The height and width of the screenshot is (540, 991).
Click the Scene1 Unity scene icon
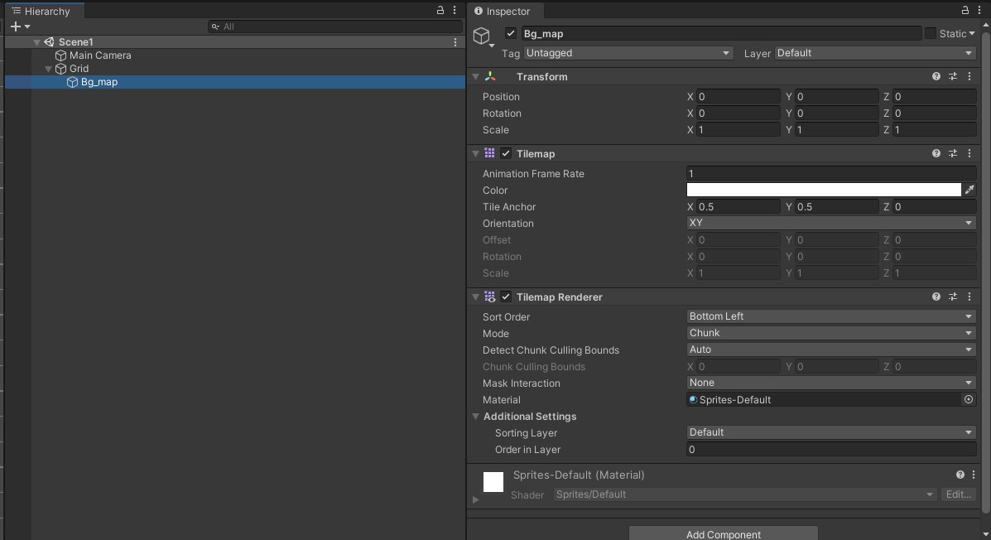pyautogui.click(x=49, y=42)
